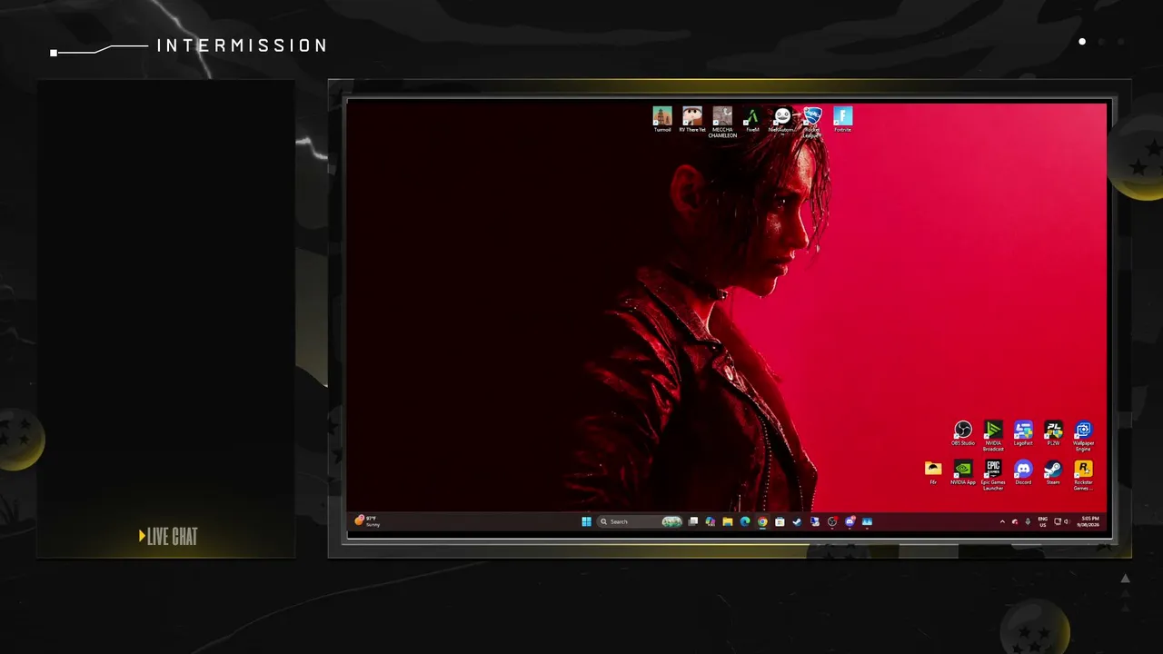Viewport: 1163px width, 654px height.
Task: Open the Windows Start menu
Action: [x=586, y=521]
